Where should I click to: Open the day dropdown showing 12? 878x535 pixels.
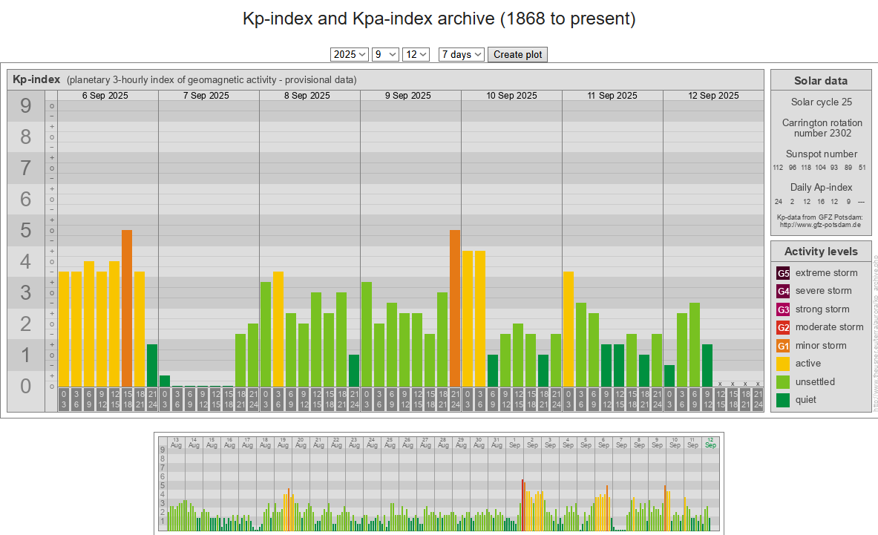click(416, 54)
